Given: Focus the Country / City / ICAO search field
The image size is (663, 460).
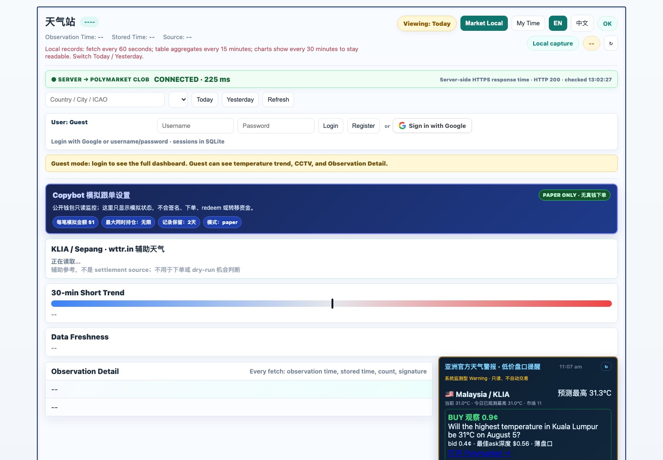Looking at the screenshot, I should click(105, 100).
